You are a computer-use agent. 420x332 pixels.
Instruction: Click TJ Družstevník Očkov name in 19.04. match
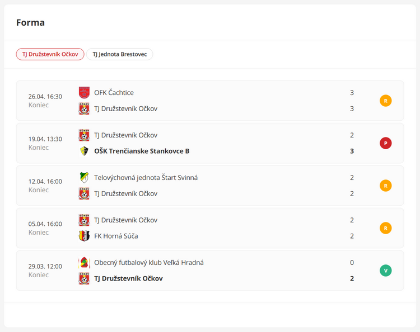pyautogui.click(x=125, y=135)
